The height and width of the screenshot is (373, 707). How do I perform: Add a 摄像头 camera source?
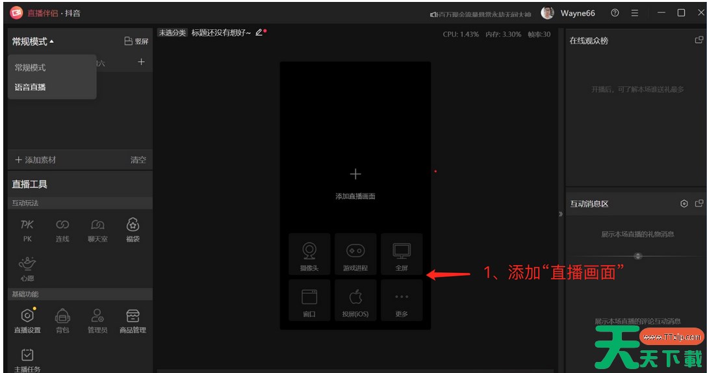tap(309, 254)
